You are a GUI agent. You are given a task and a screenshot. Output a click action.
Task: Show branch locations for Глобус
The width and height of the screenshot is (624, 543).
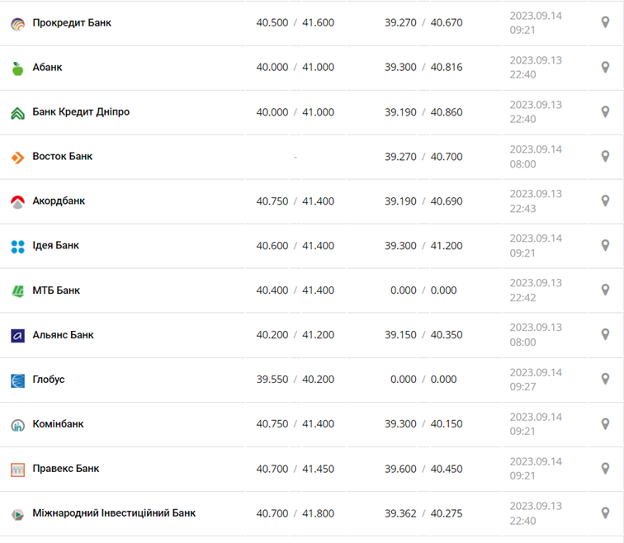pos(605,379)
